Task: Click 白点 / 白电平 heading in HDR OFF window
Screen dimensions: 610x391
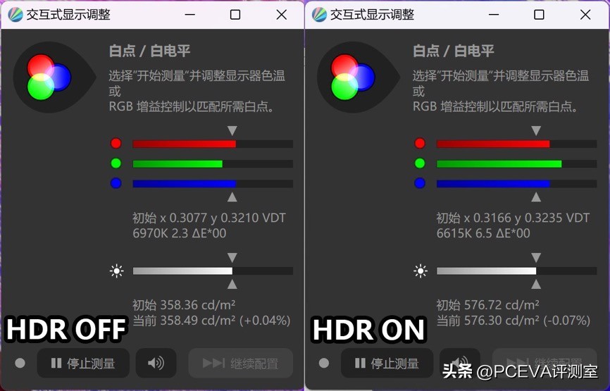Action: coord(150,51)
